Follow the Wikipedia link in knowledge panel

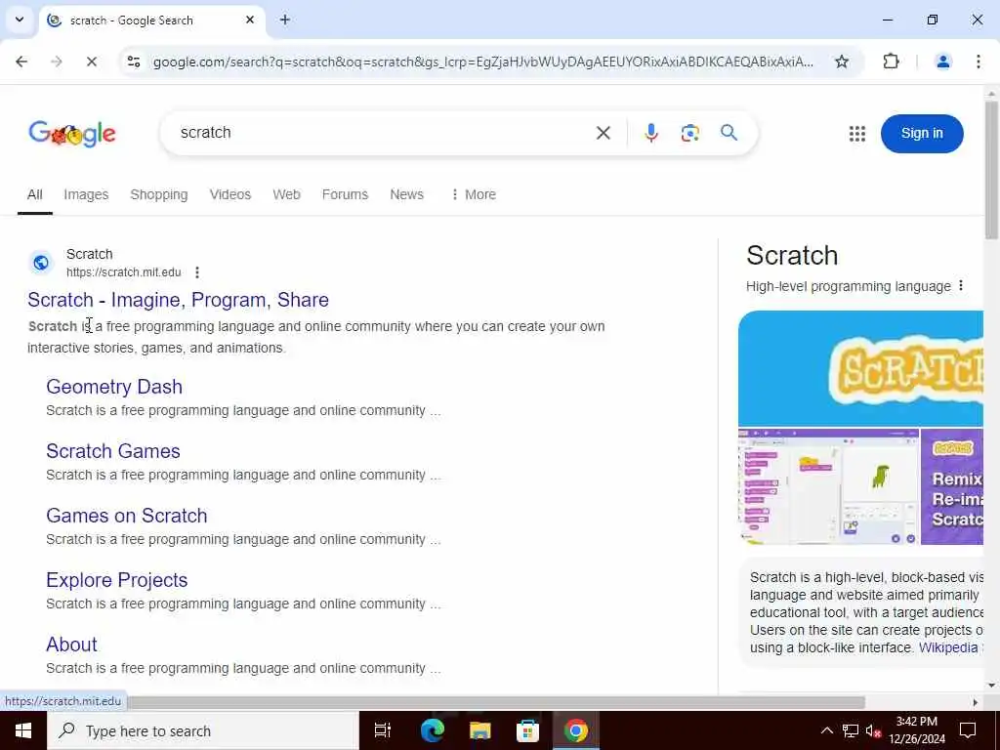(x=947, y=647)
